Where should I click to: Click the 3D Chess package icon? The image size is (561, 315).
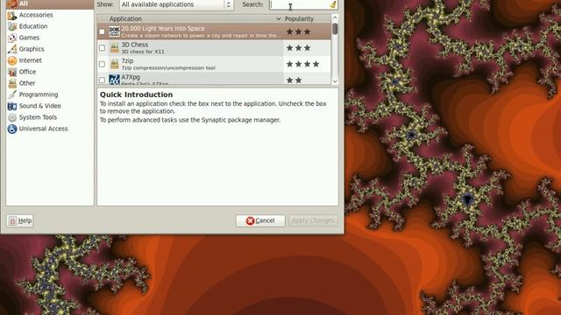coord(114,48)
